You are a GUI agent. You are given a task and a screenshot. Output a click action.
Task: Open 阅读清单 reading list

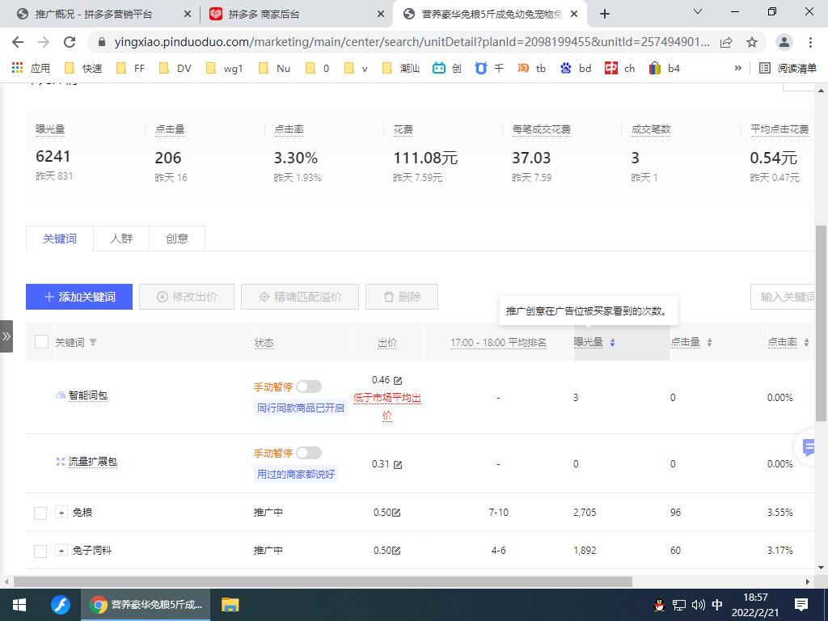point(788,68)
